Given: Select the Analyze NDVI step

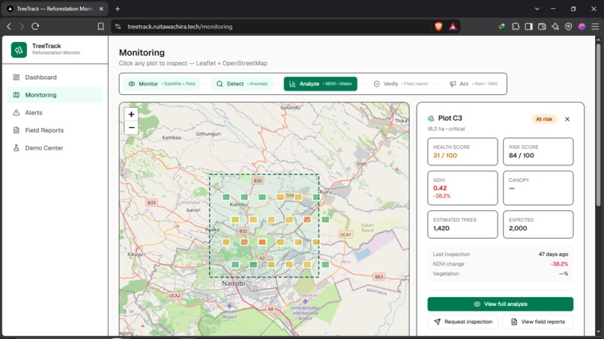Looking at the screenshot, I should coord(321,84).
